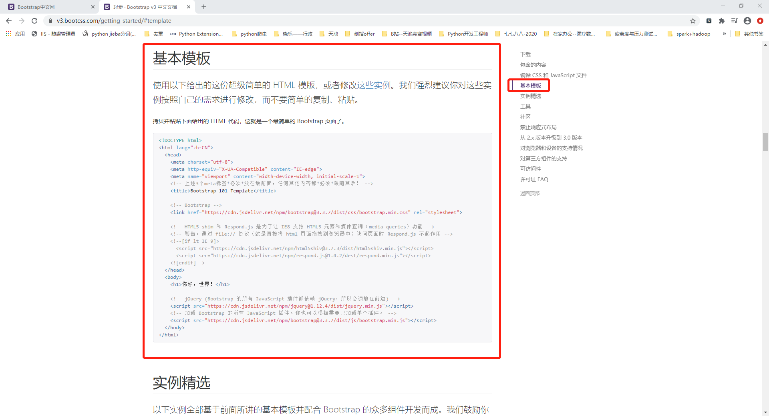Reload the current page
Viewport: 769px width, 416px height.
point(34,21)
